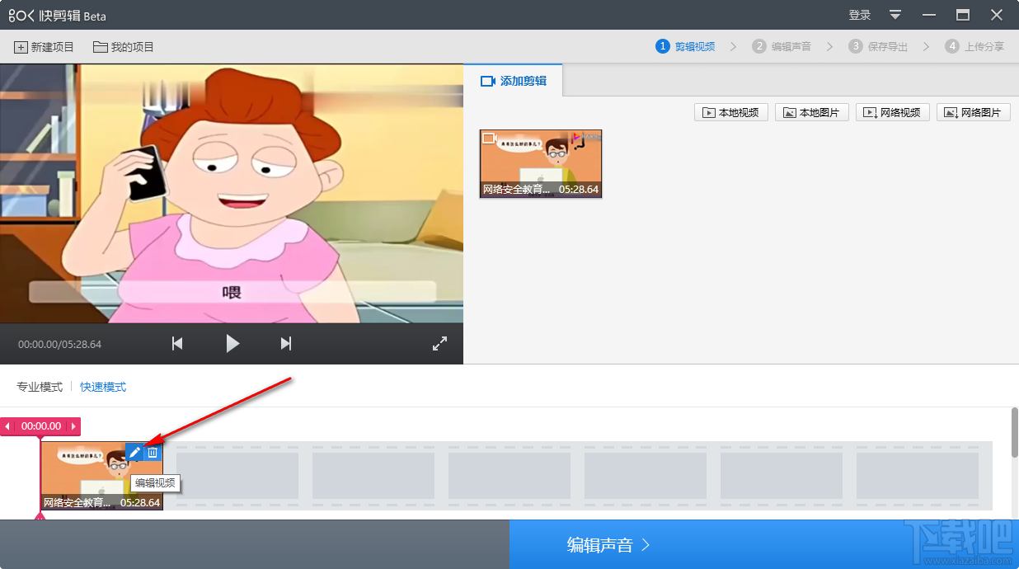This screenshot has height=569, width=1019.
Task: Skip to next frame in preview
Action: point(286,344)
